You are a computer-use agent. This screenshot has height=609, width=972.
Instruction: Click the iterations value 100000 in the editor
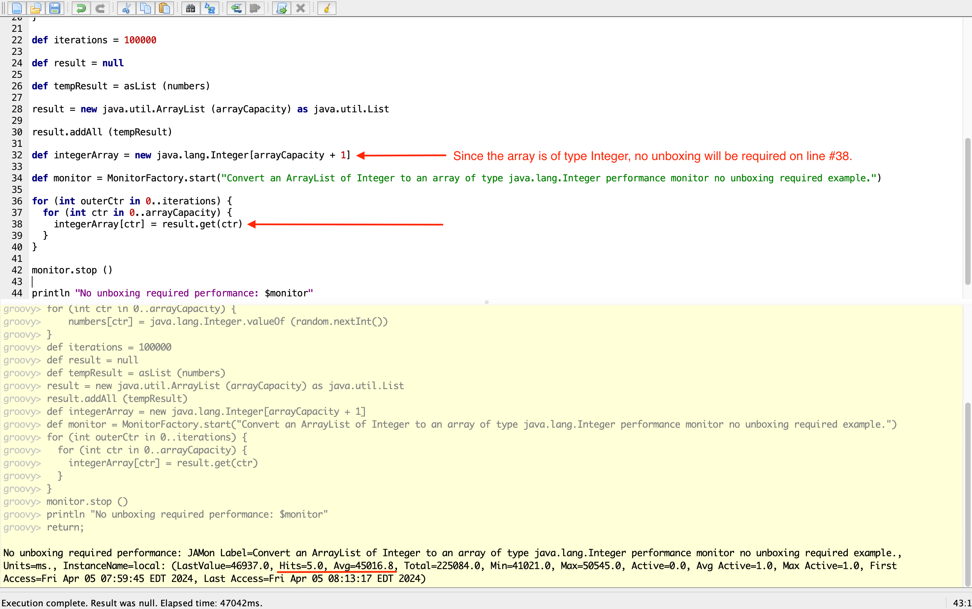140,40
